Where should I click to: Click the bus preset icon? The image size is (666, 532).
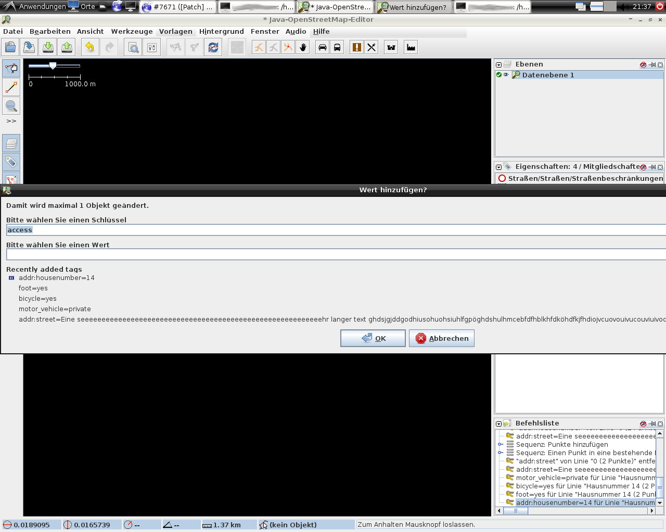pos(337,47)
